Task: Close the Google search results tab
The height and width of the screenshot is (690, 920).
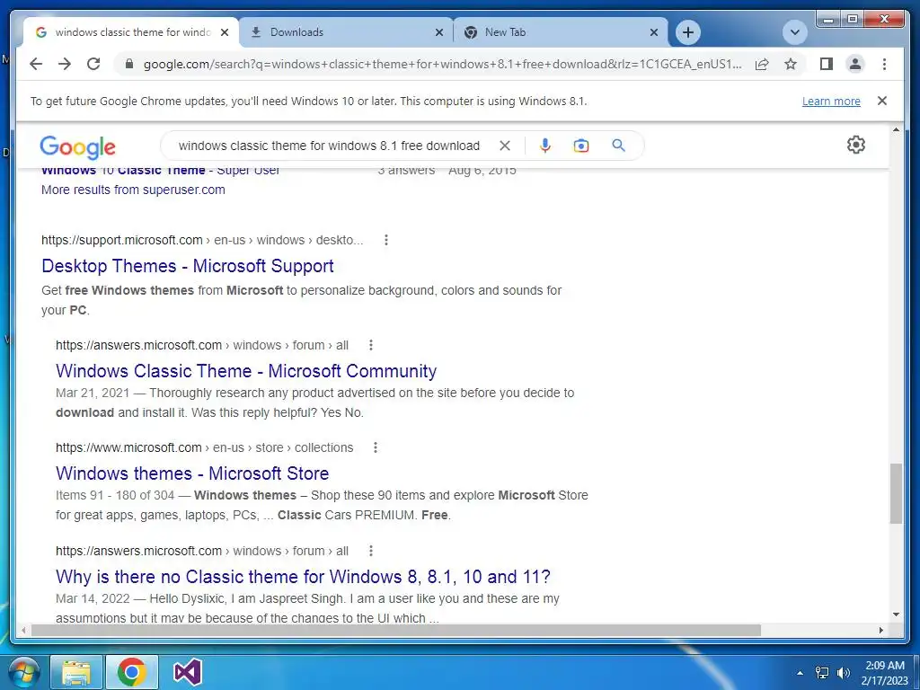Action: (224, 32)
